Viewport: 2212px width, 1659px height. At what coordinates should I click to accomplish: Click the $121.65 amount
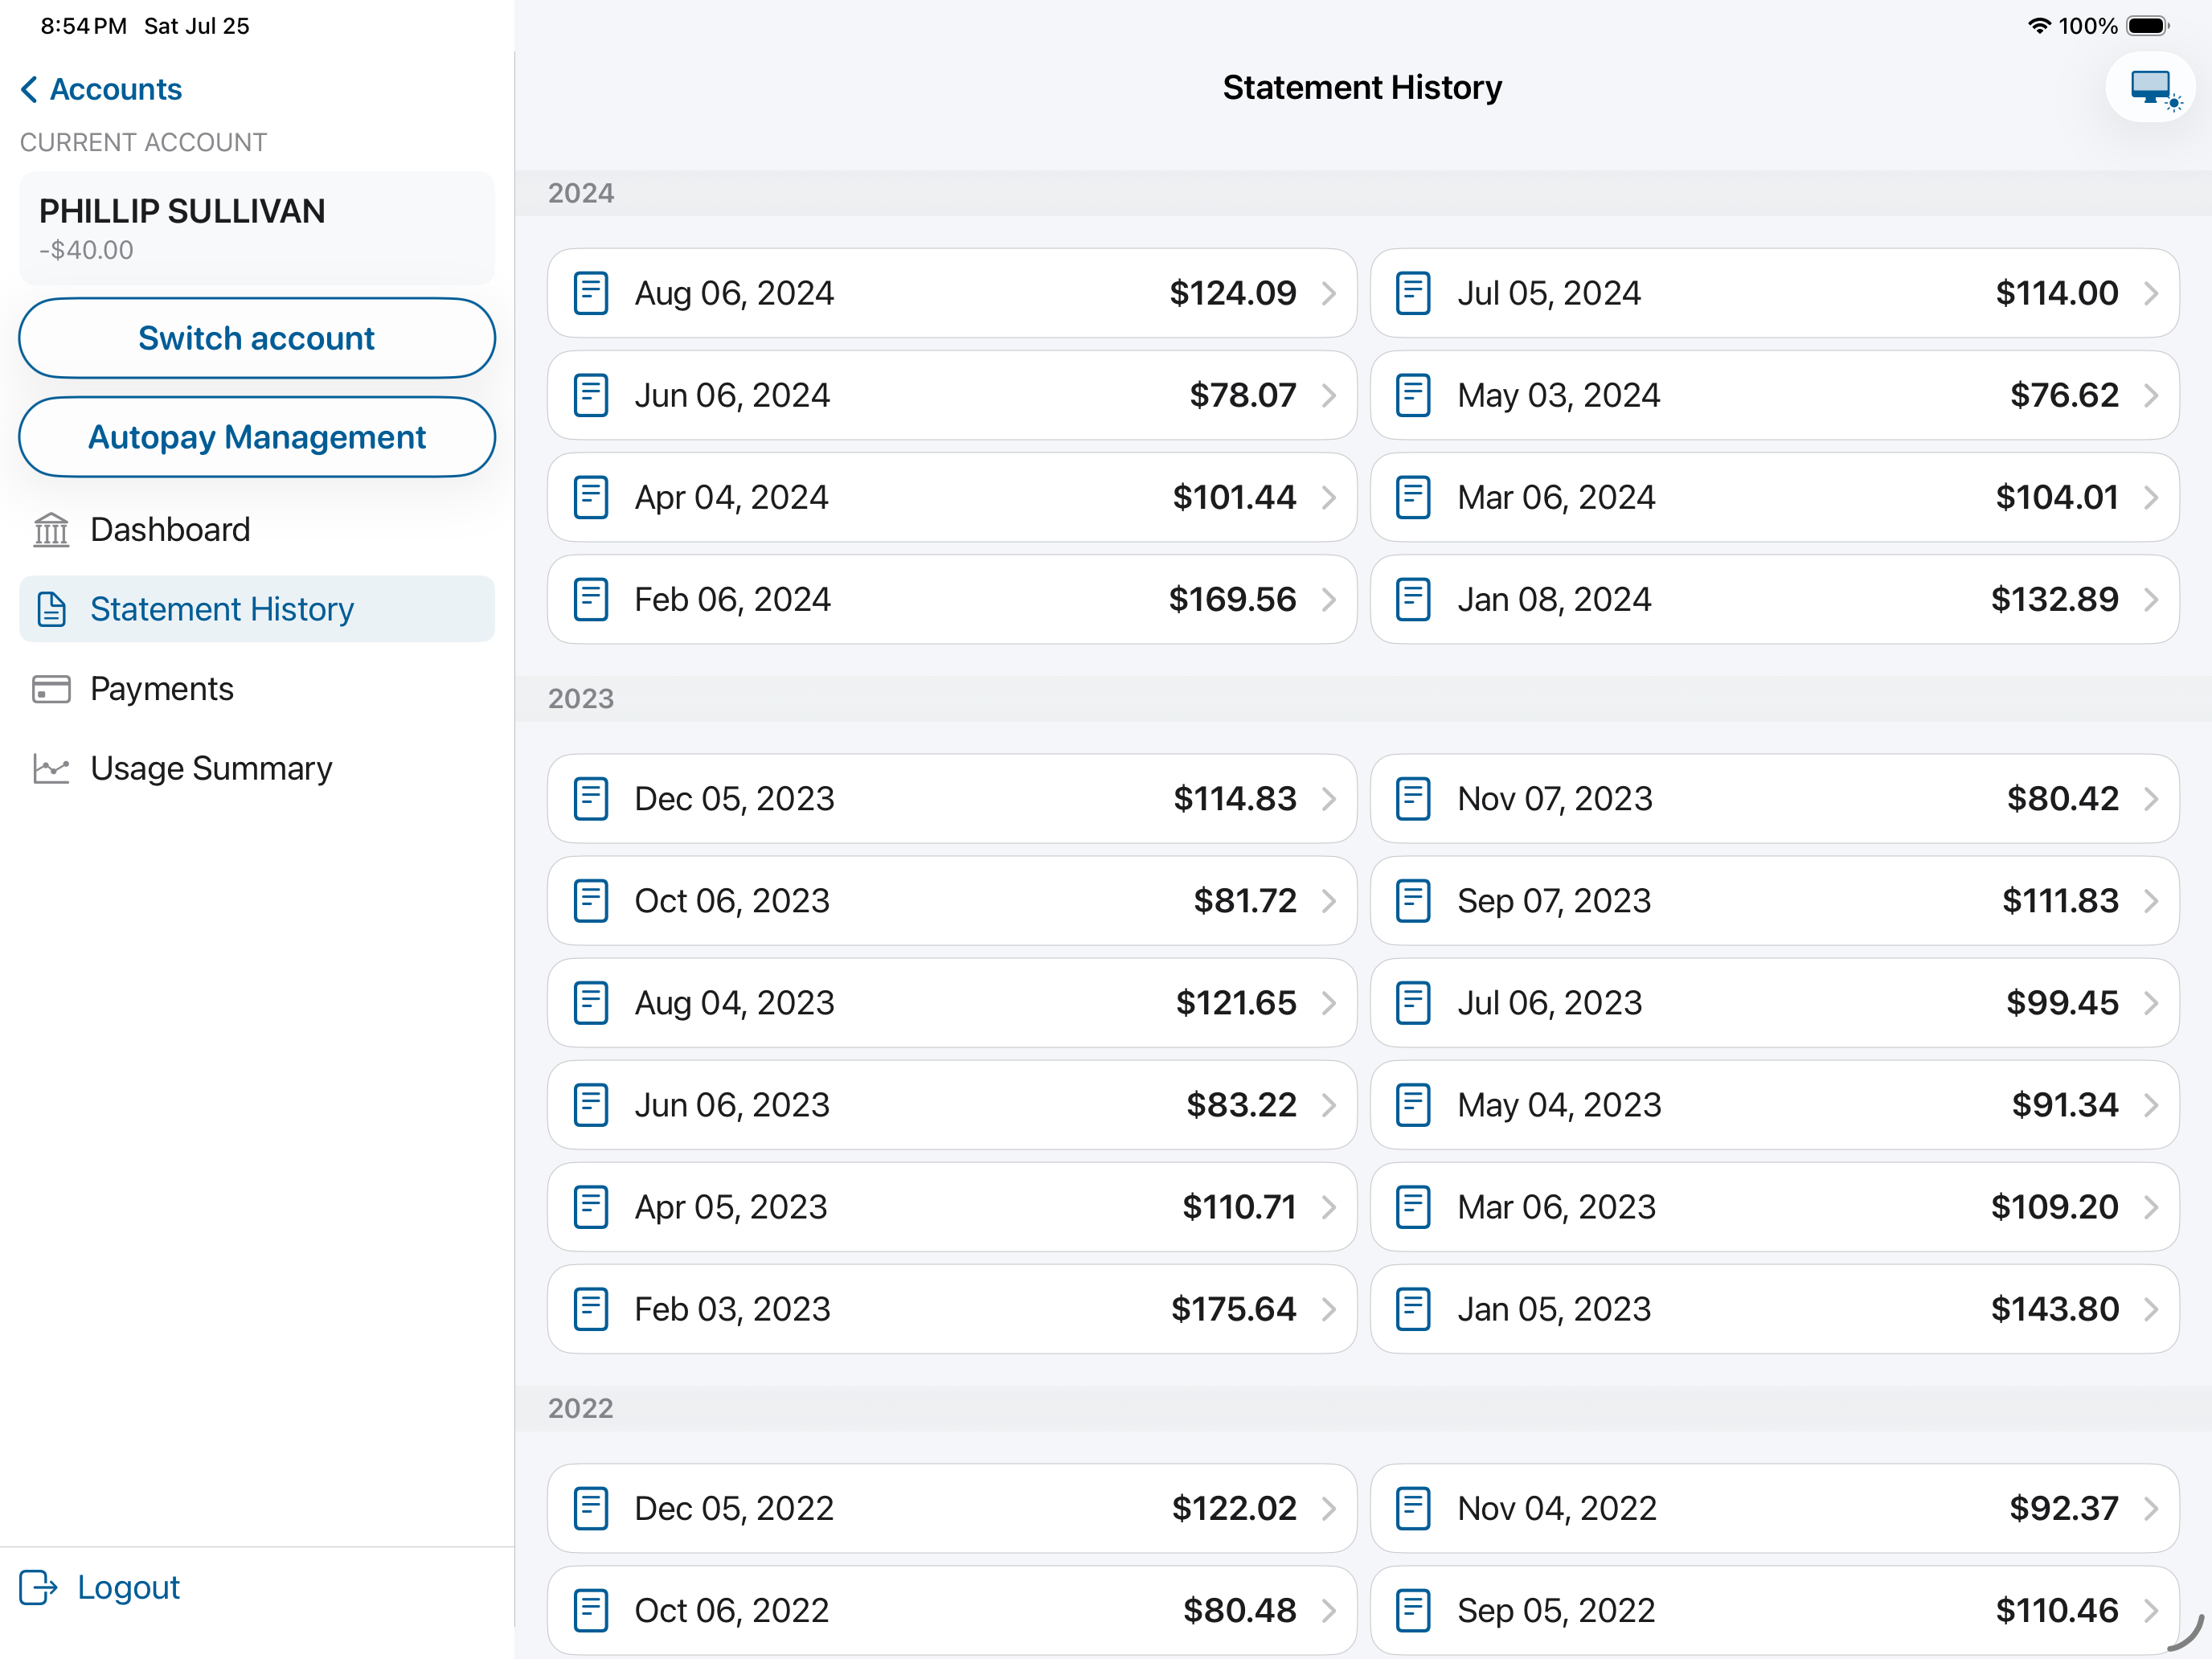[x=1236, y=1003]
